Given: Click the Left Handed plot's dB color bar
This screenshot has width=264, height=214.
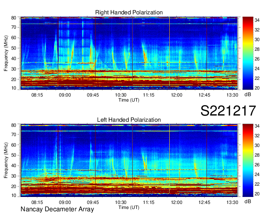Looking at the screenshot, I should [248, 160].
